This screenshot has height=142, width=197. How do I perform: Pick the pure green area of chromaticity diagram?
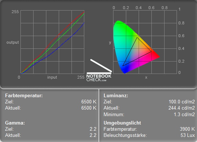(x=119, y=25)
